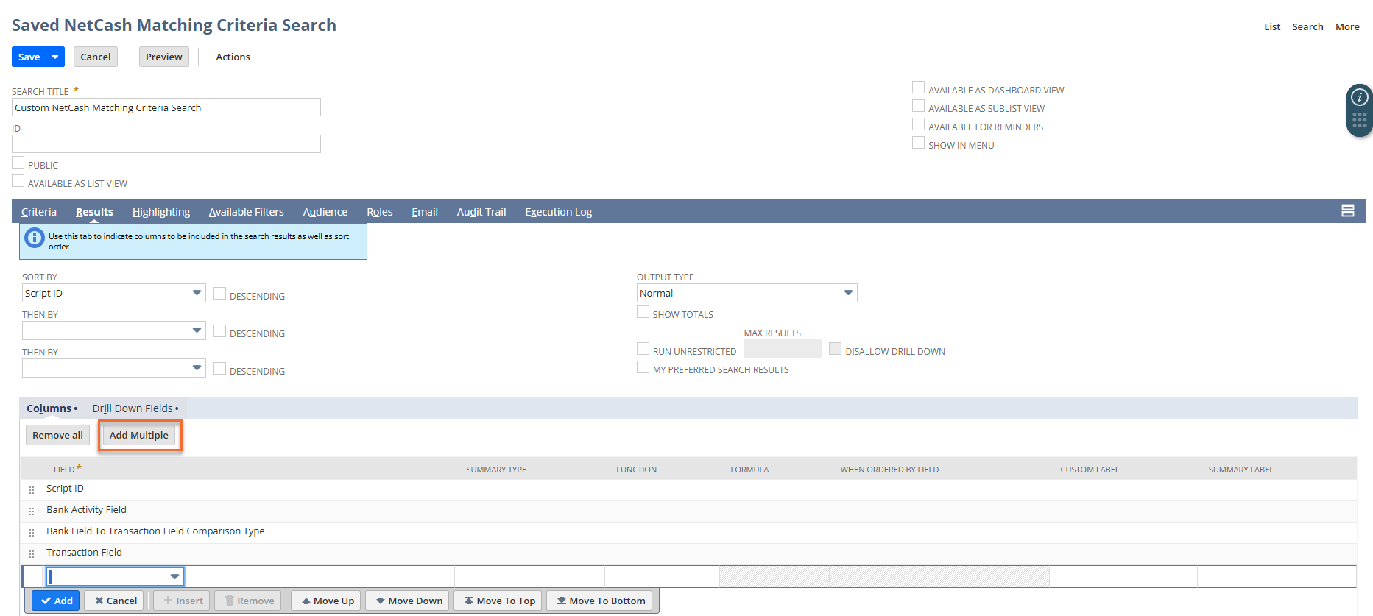
Task: Grab handle for Bank Field Comparison Type row
Action: (x=32, y=532)
